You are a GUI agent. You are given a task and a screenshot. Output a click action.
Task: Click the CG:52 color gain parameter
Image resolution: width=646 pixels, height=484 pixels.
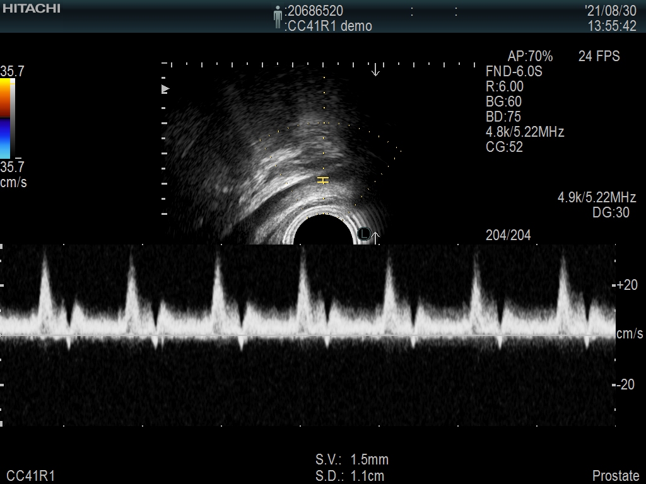coord(504,147)
